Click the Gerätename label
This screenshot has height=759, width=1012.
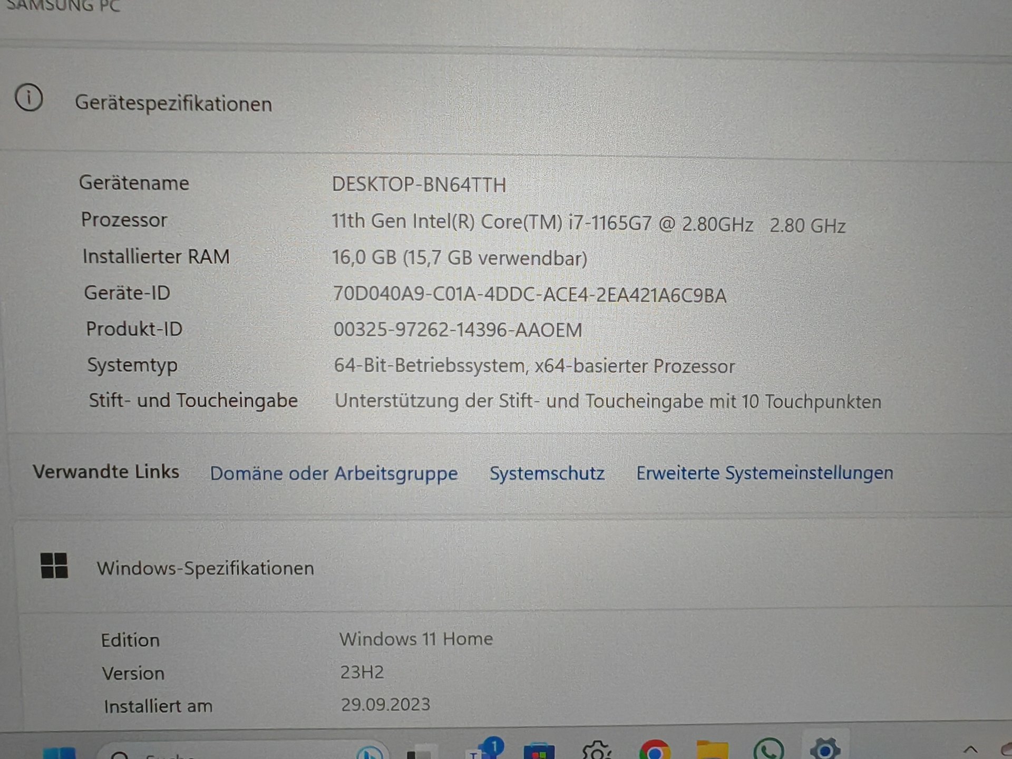coord(134,183)
